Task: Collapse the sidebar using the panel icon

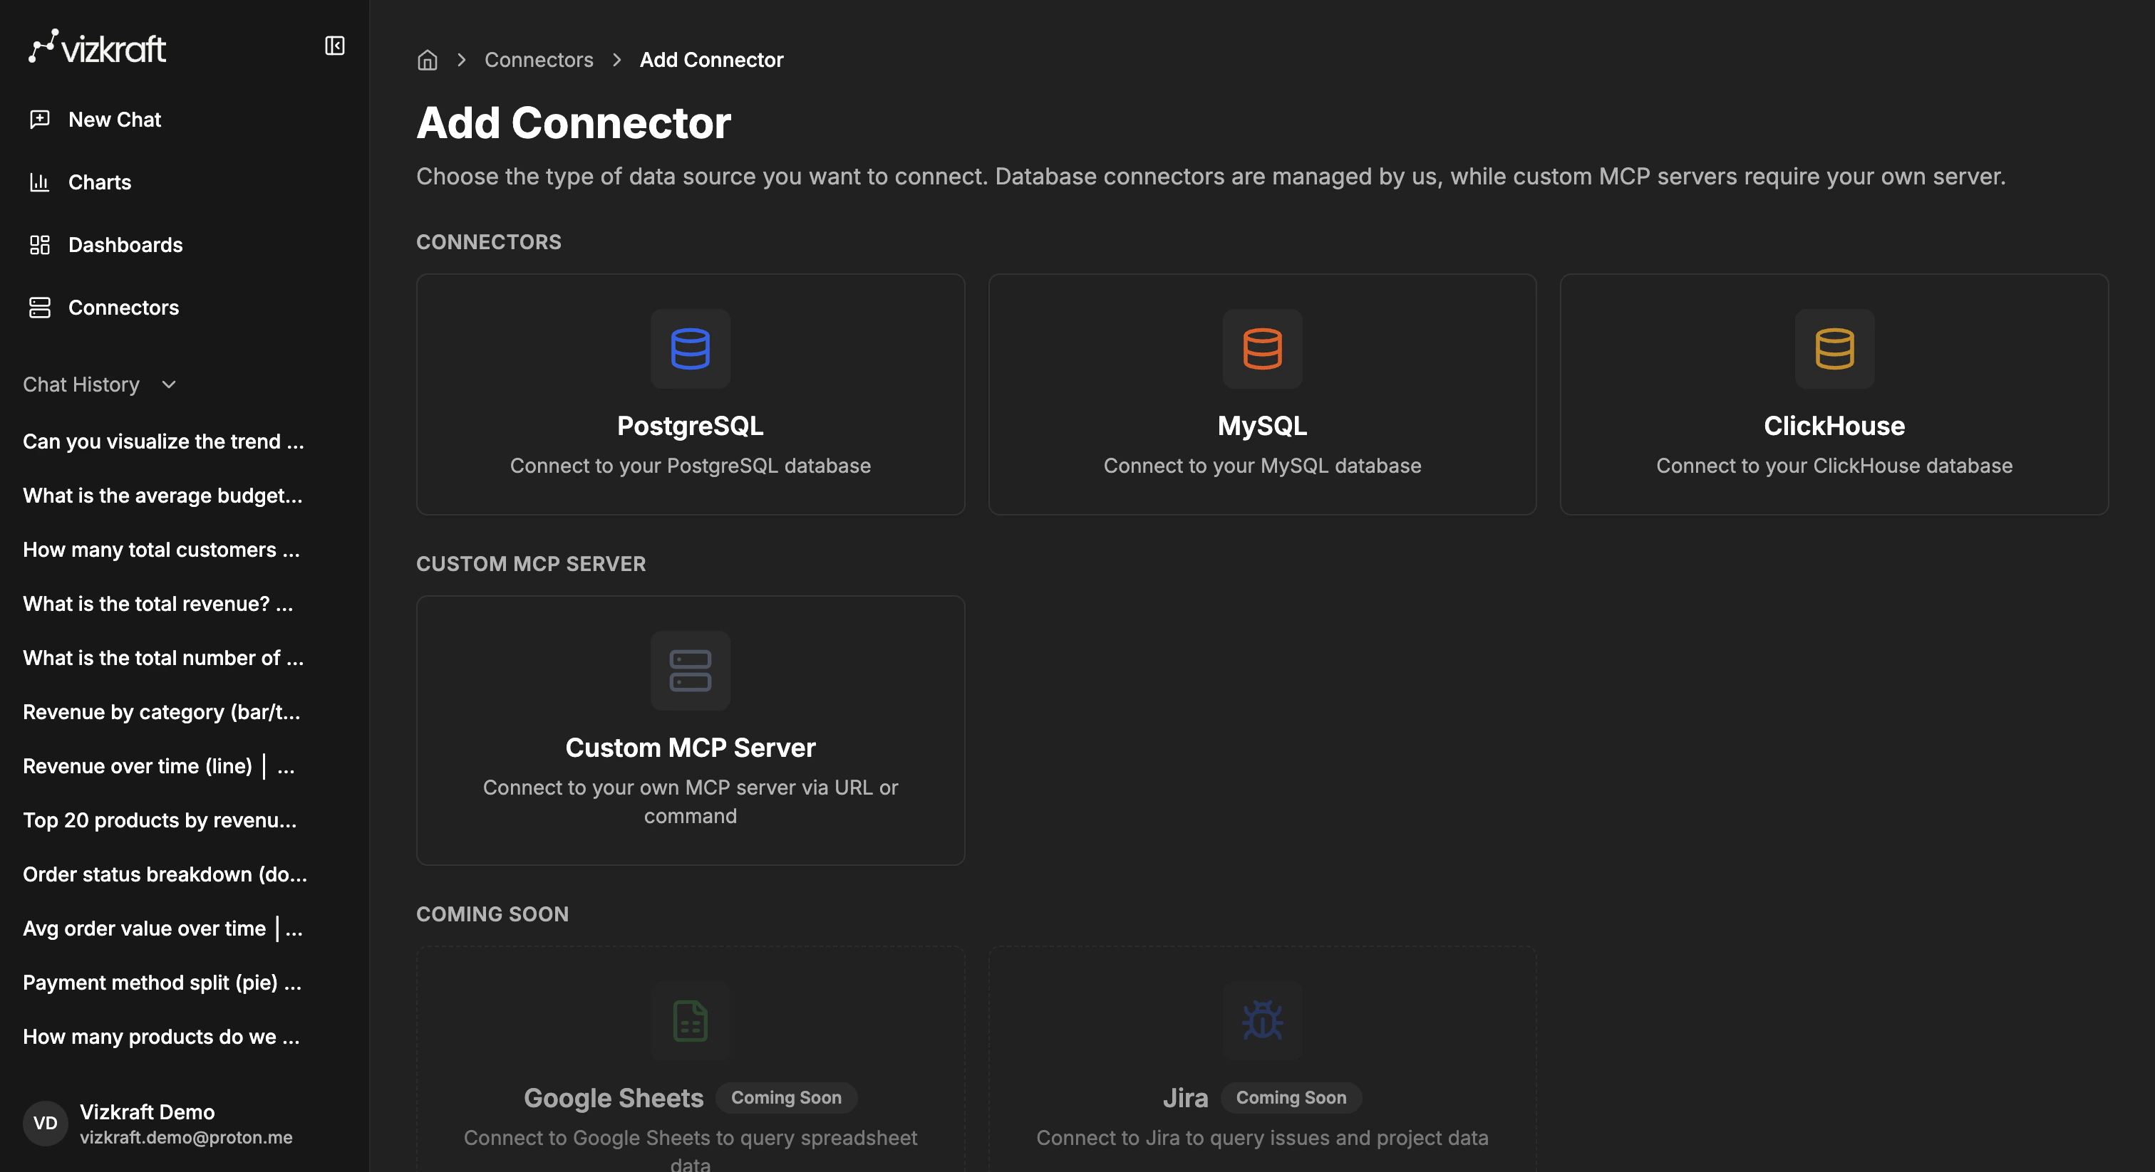Action: (335, 45)
